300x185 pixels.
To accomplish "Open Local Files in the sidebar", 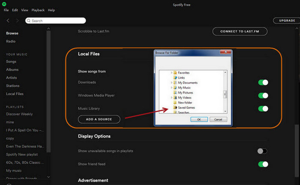I will [x=15, y=94].
